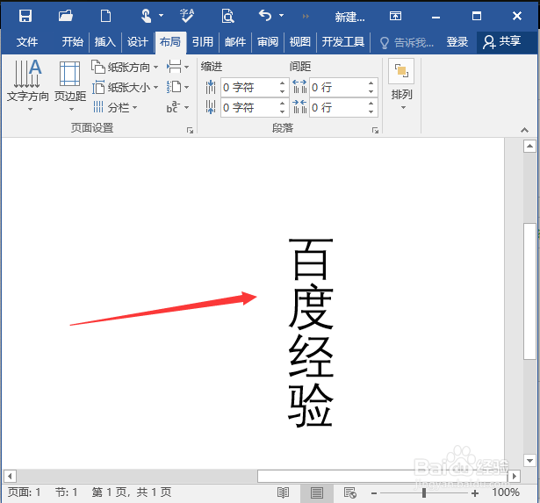Click the zoom slider handle
This screenshot has width=540, height=503.
click(x=424, y=493)
